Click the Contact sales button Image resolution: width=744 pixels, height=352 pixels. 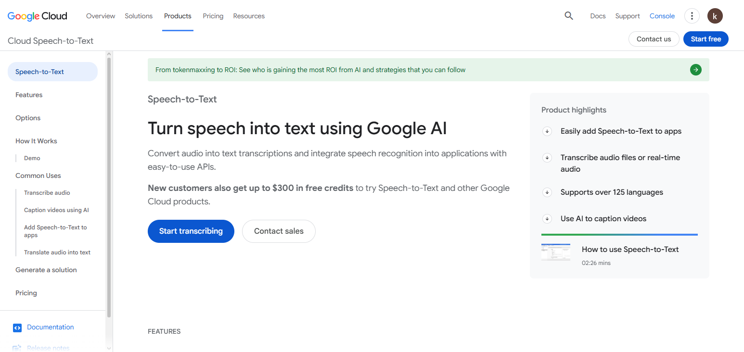click(x=279, y=231)
